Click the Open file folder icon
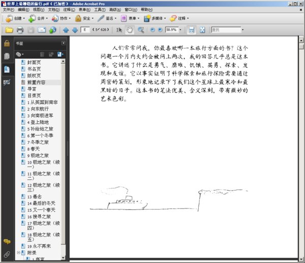This screenshot has width=305, height=263. coord(9,30)
